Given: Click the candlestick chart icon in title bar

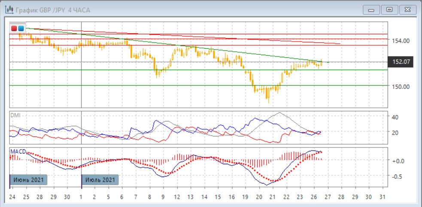Looking at the screenshot, I should pyautogui.click(x=7, y=9).
